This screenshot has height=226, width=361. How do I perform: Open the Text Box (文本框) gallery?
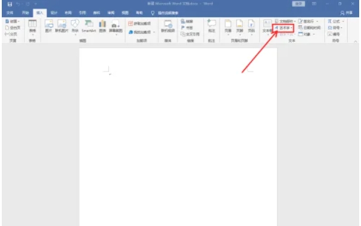267,27
